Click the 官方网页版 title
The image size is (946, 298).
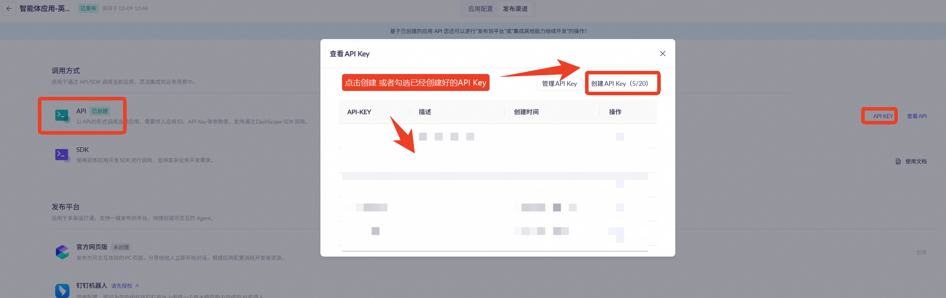[92, 247]
